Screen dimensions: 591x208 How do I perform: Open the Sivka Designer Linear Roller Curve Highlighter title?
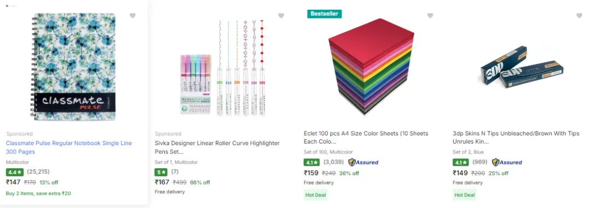pyautogui.click(x=217, y=147)
